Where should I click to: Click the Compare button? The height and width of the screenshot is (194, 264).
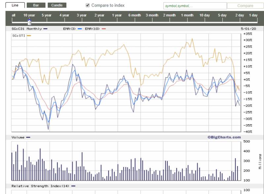pyautogui.click(x=245, y=6)
